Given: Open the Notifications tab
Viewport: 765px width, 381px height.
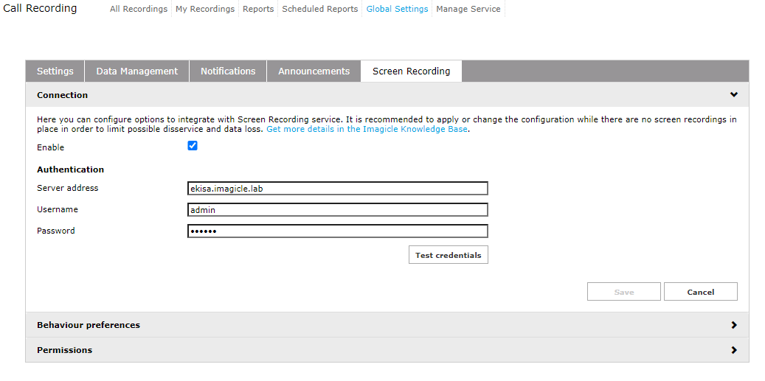Looking at the screenshot, I should tap(228, 71).
